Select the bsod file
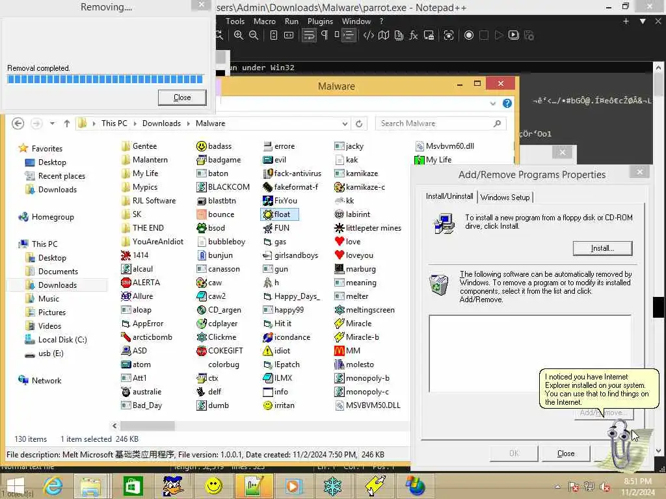This screenshot has width=666, height=499. point(211,228)
